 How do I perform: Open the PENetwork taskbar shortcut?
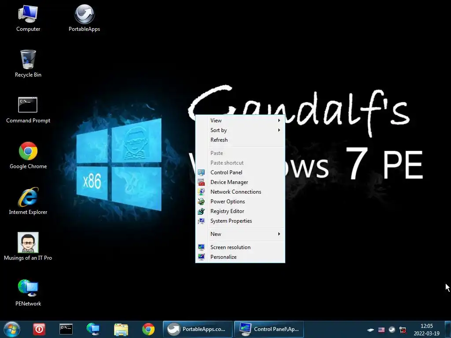[x=93, y=329]
